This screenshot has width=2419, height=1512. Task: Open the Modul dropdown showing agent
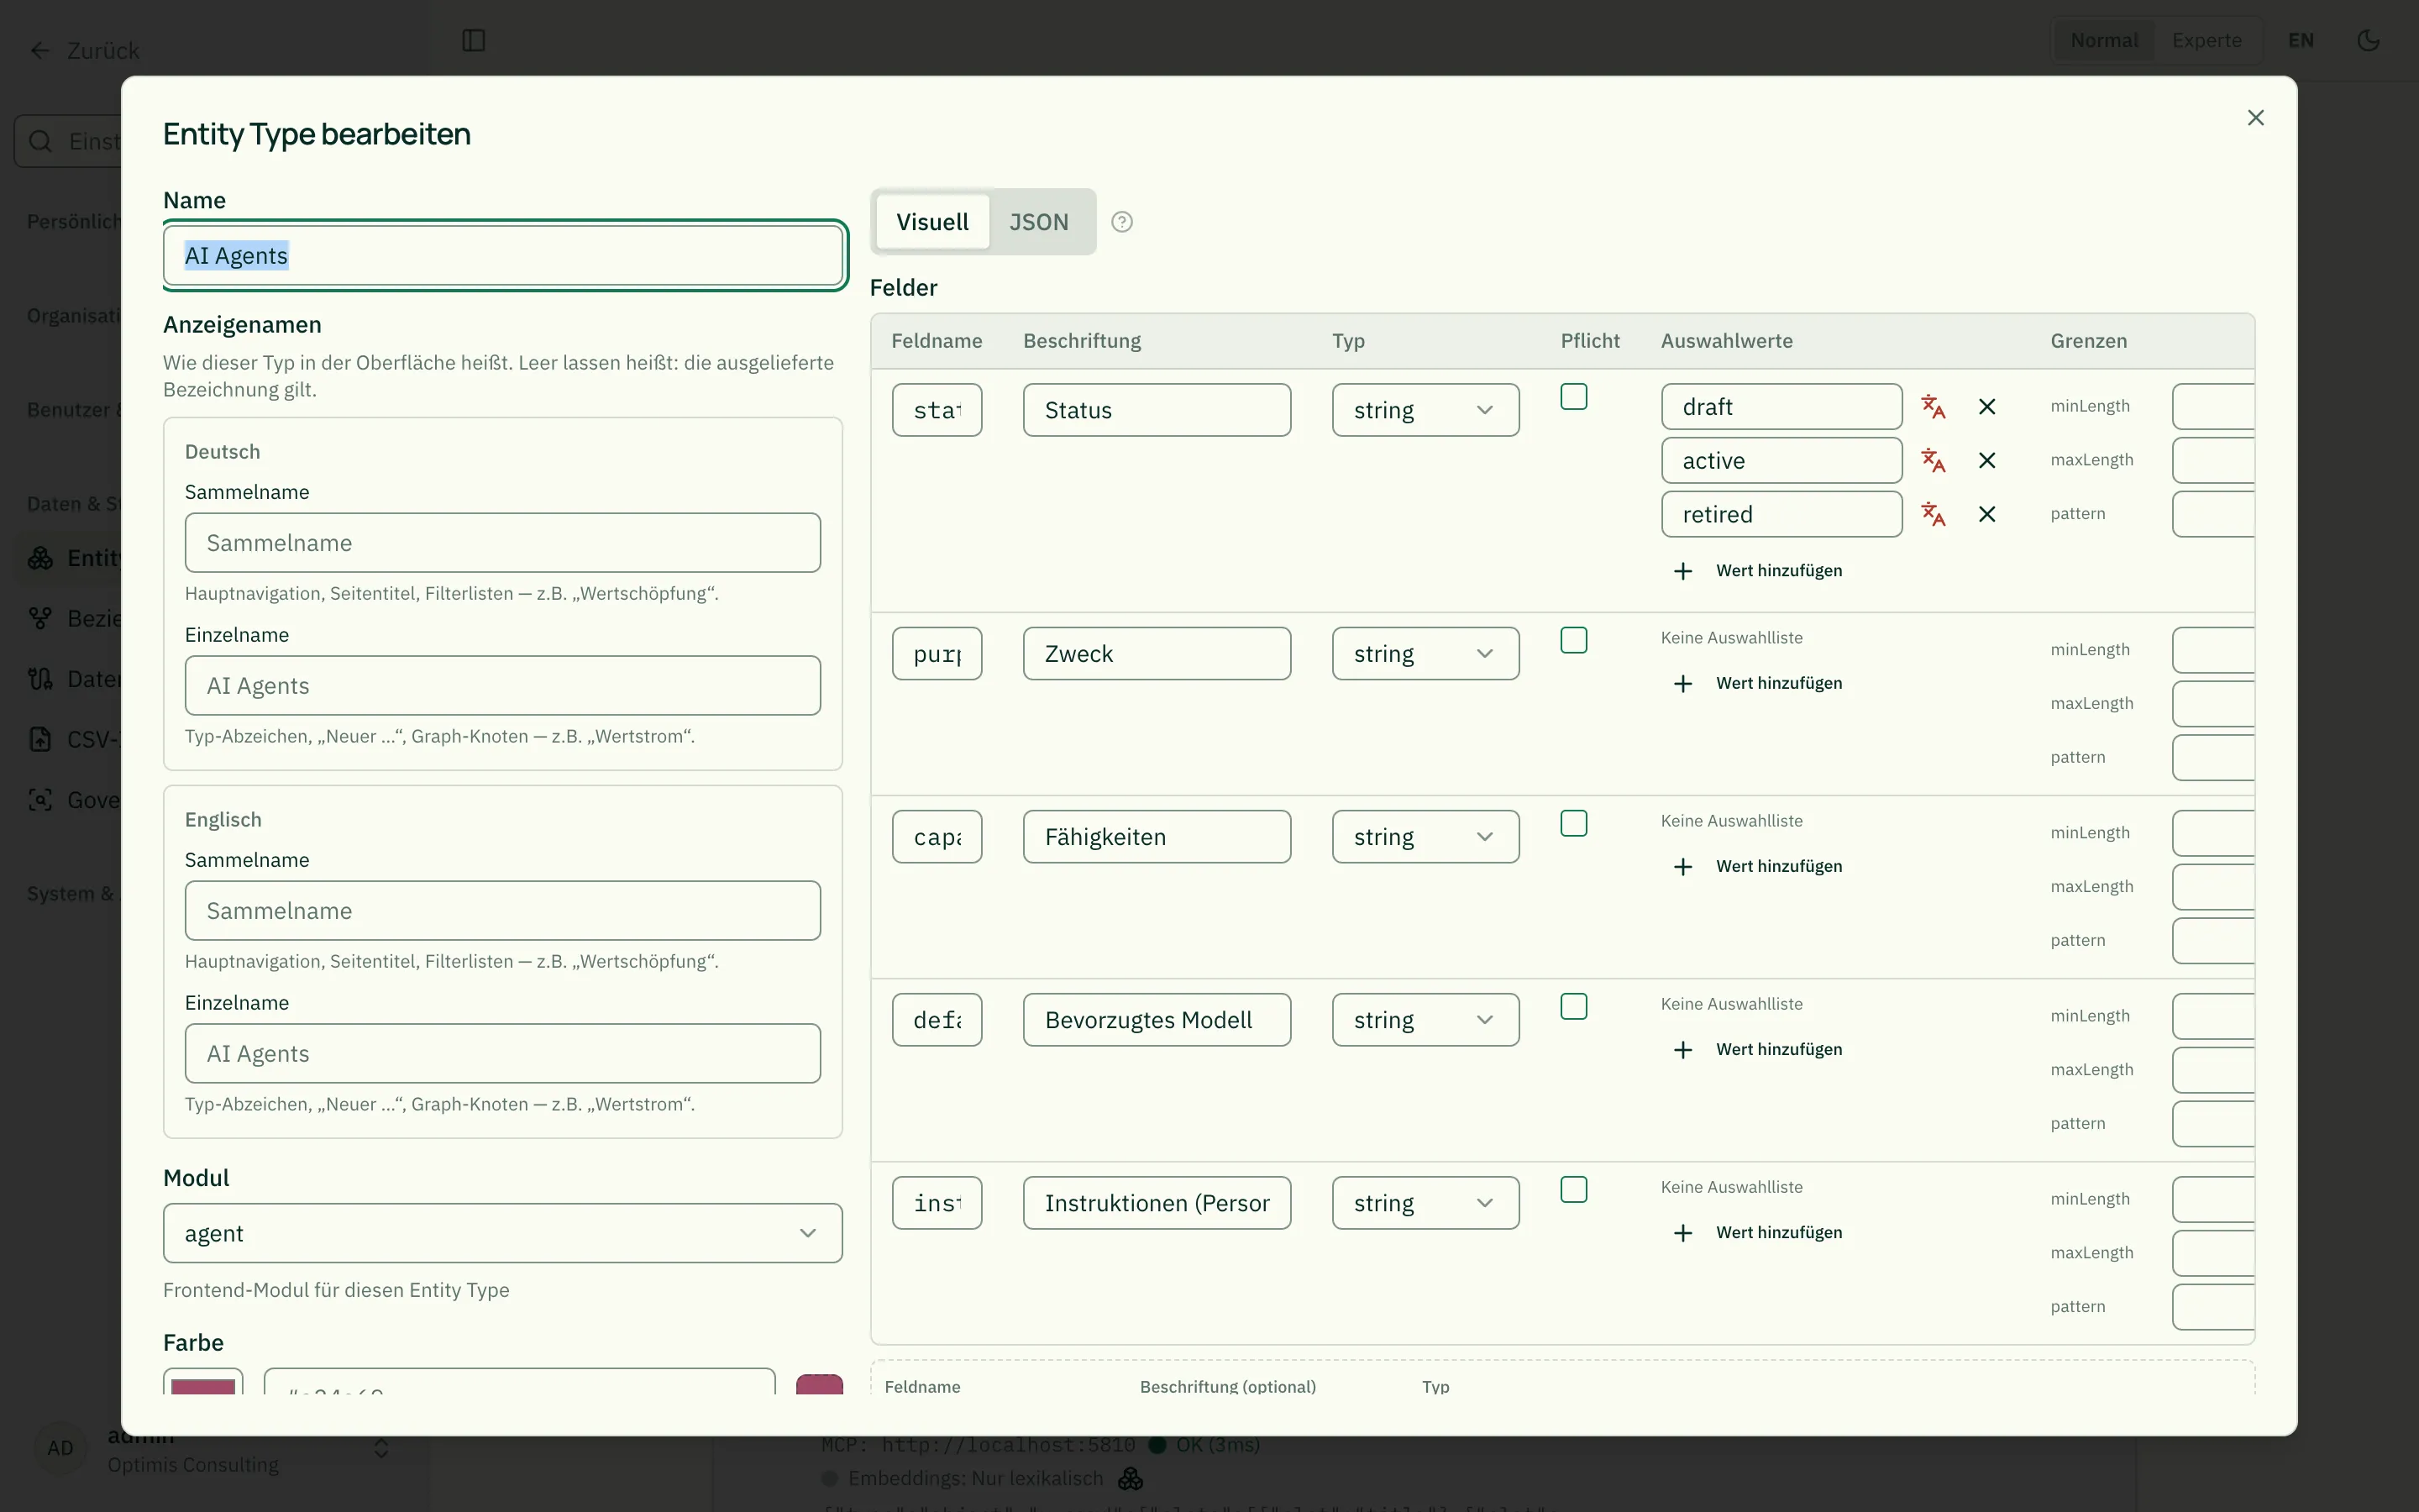click(x=503, y=1233)
